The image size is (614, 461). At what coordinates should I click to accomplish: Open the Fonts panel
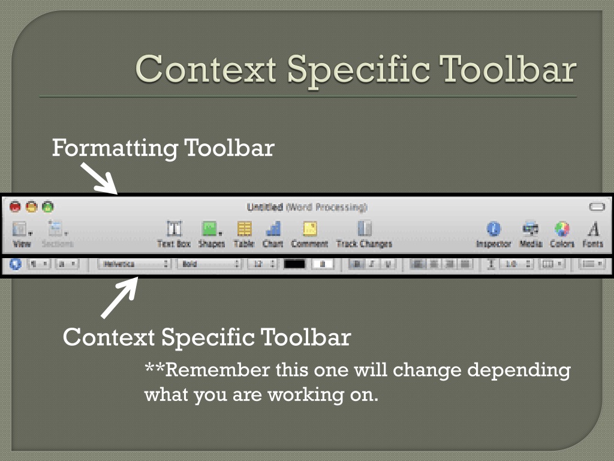593,234
